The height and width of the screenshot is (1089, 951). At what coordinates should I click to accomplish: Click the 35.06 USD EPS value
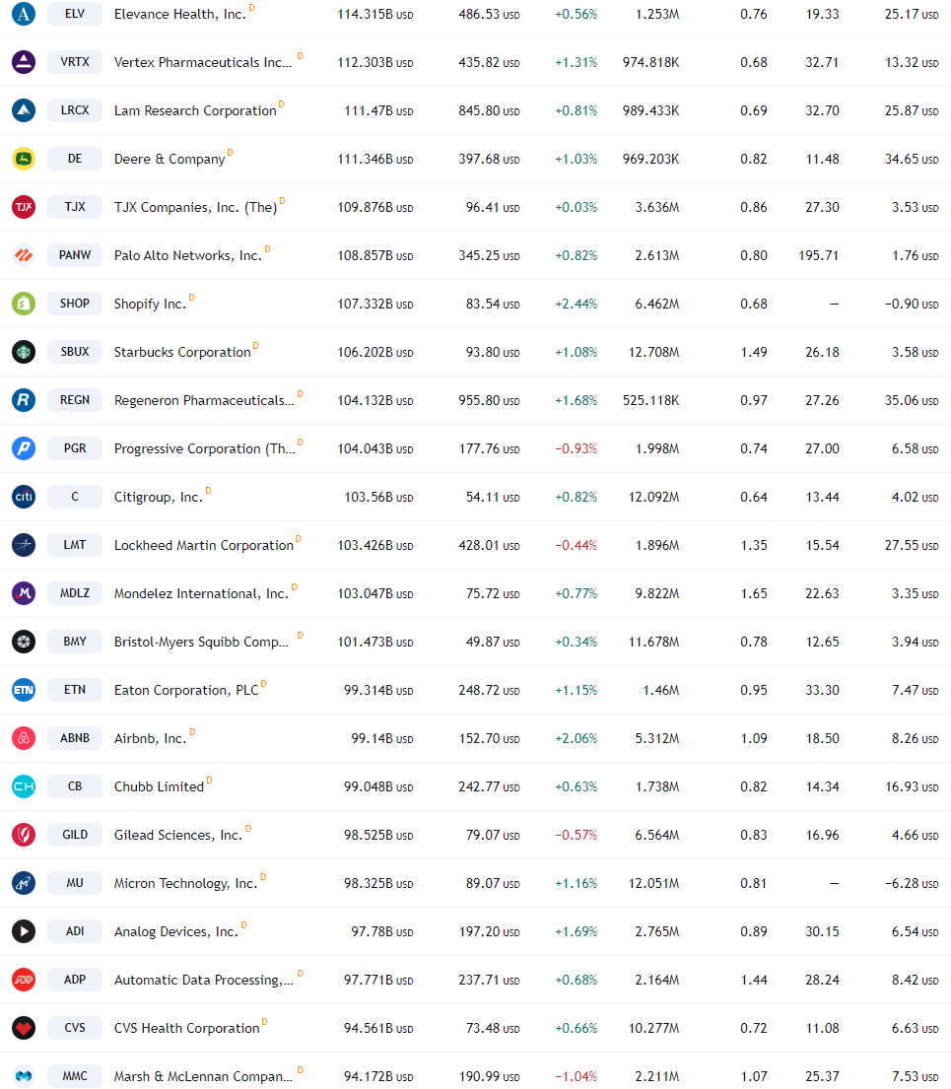(912, 401)
